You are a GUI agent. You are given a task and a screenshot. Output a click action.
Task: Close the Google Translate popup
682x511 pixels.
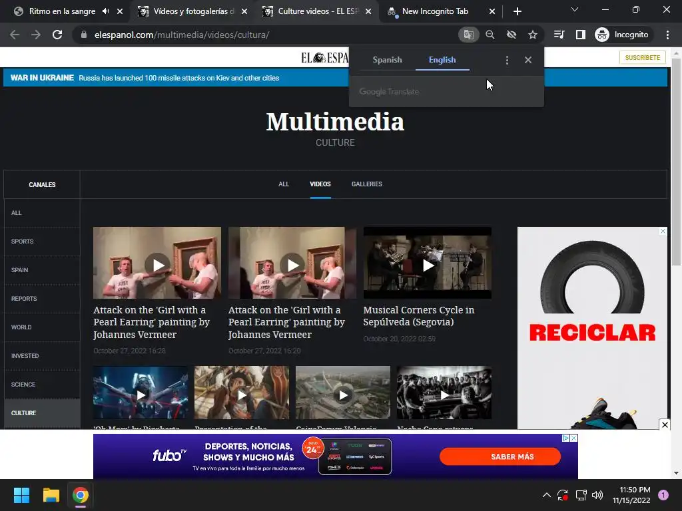[528, 60]
